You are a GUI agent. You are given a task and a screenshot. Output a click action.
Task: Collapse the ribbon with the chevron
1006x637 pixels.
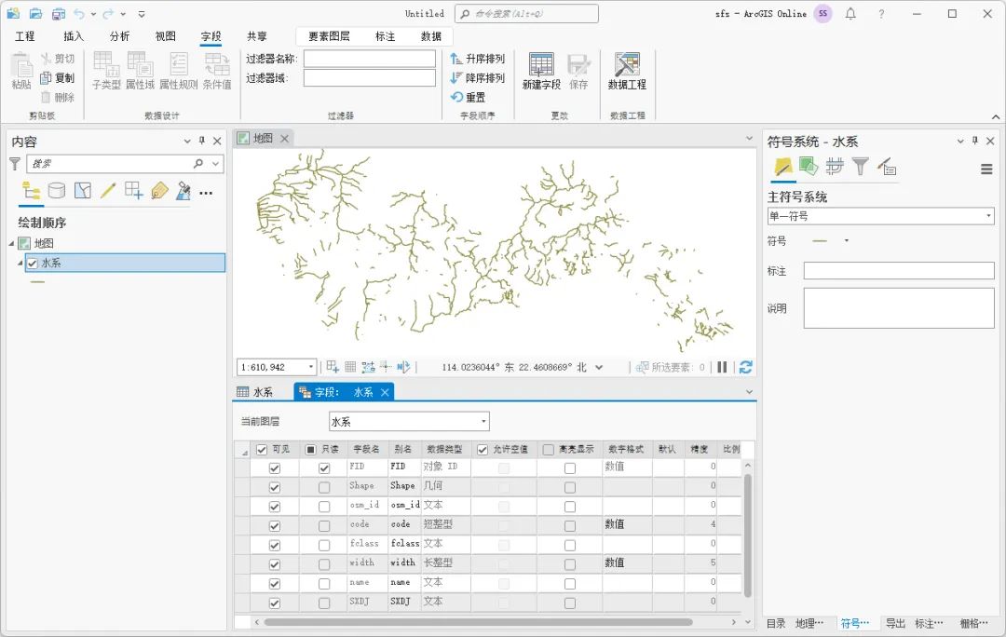coord(995,116)
